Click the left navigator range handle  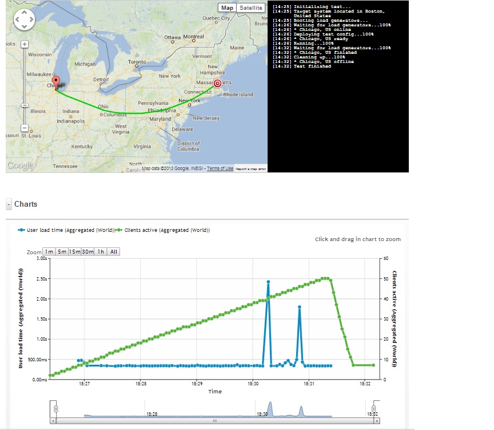(x=55, y=408)
